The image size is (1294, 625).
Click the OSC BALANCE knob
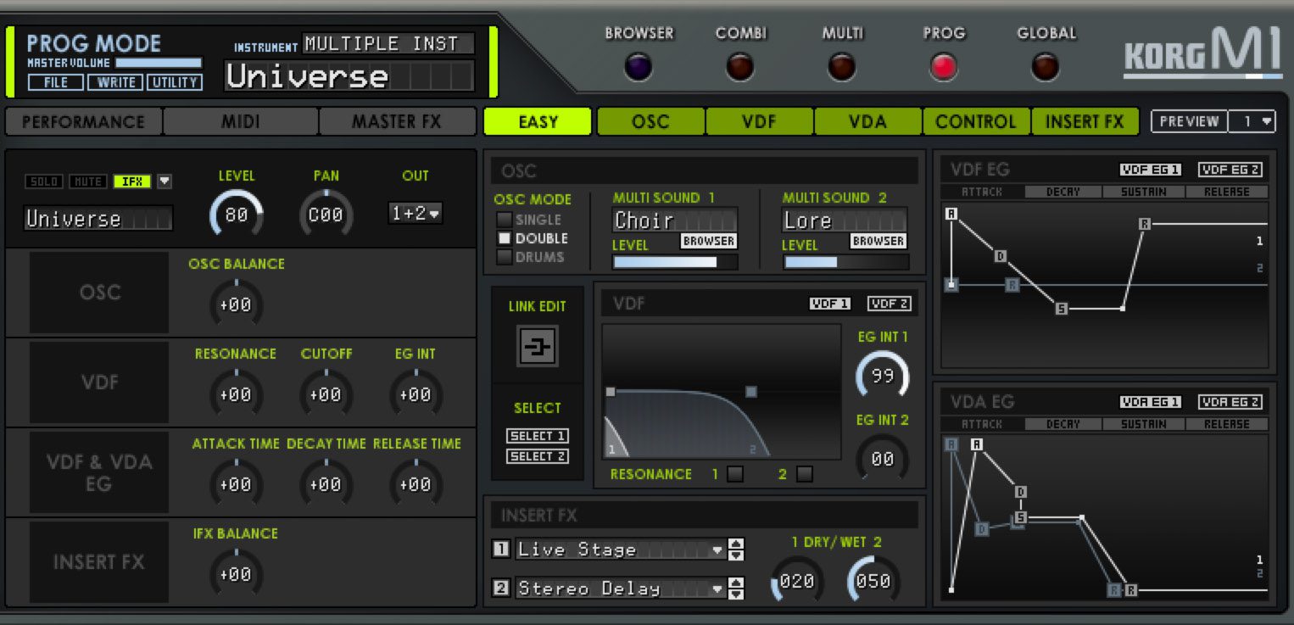(236, 304)
